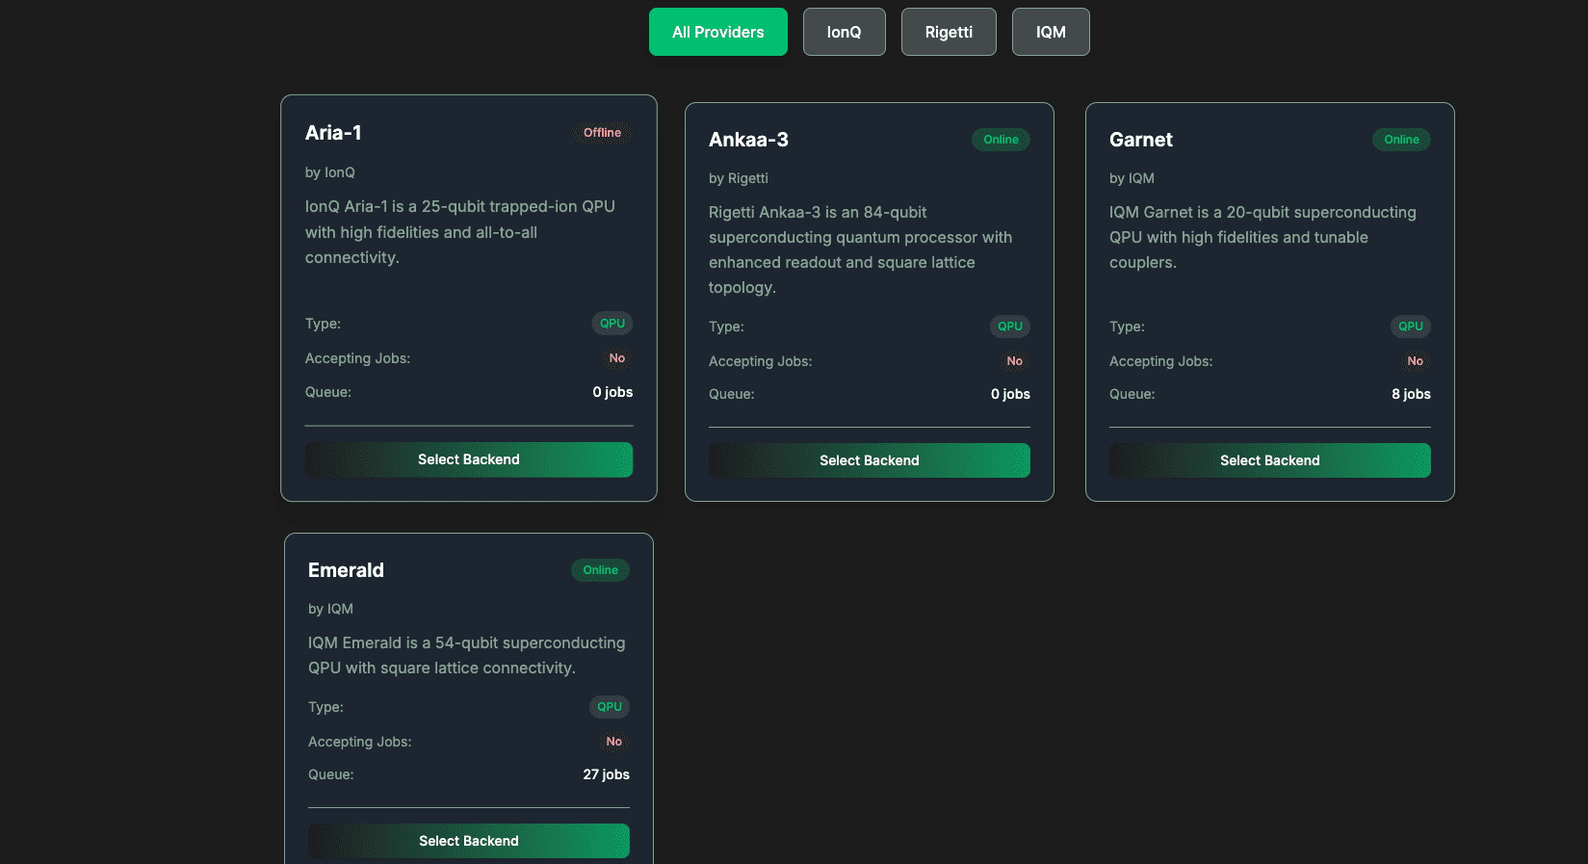
Task: Click the Offline status badge on Aria-1
Action: pyautogui.click(x=602, y=133)
